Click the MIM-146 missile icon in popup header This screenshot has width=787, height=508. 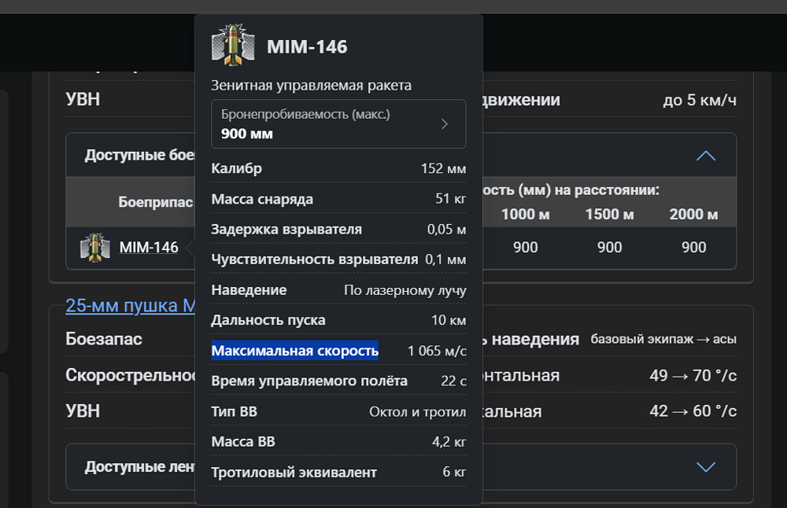pyautogui.click(x=233, y=45)
